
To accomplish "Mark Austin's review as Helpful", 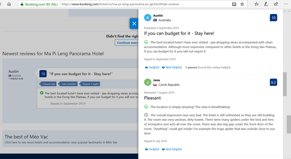I will pyautogui.click(x=152, y=67).
